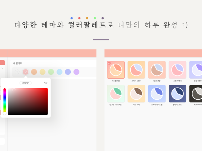Click the 저장 save button
The height and width of the screenshot is (151, 202).
coord(45,83)
